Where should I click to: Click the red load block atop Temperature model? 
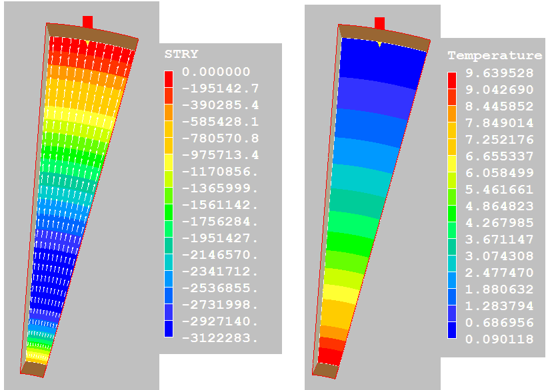click(x=380, y=23)
